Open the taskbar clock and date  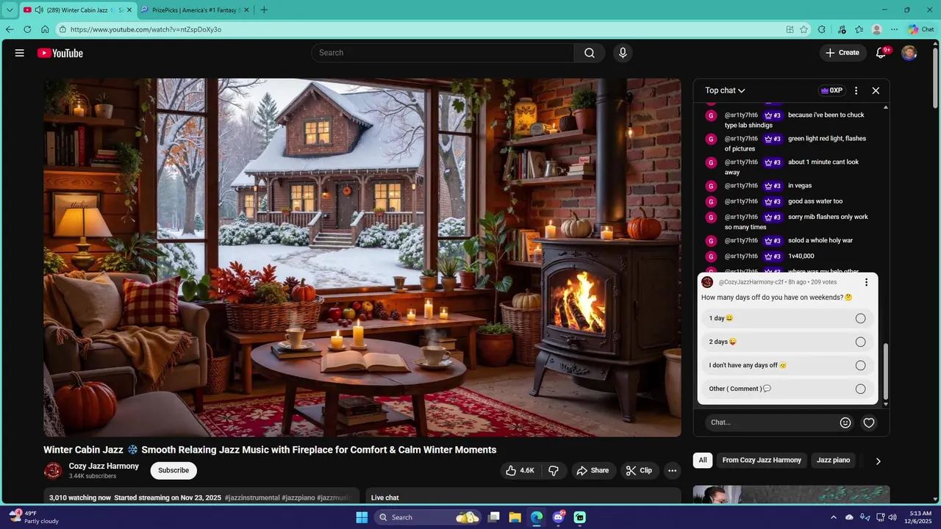[x=920, y=517]
